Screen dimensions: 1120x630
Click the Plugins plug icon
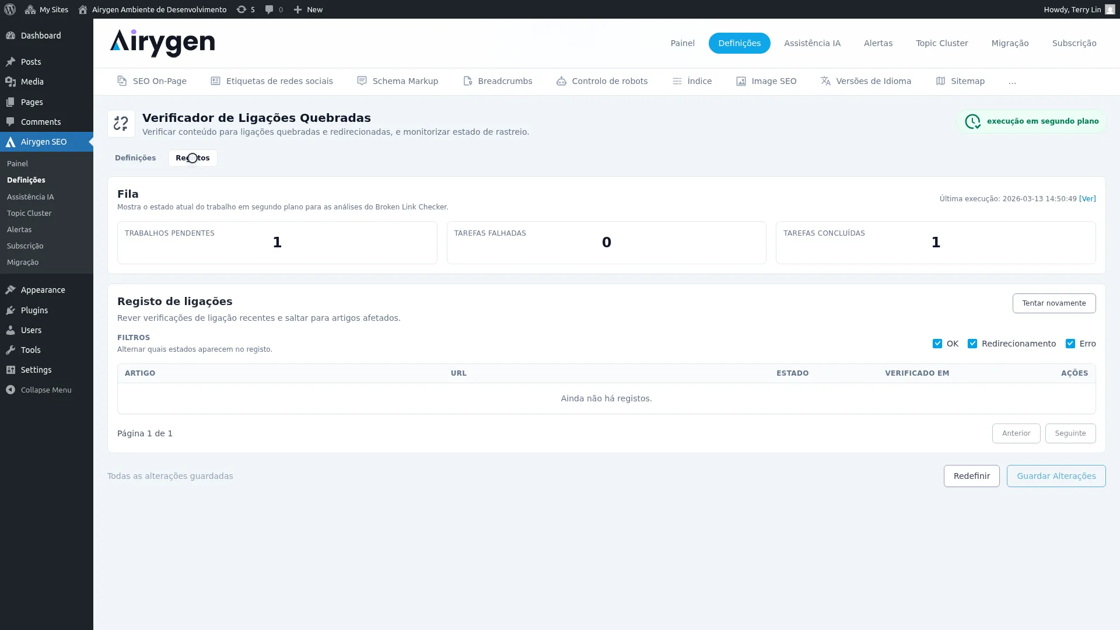coord(10,310)
